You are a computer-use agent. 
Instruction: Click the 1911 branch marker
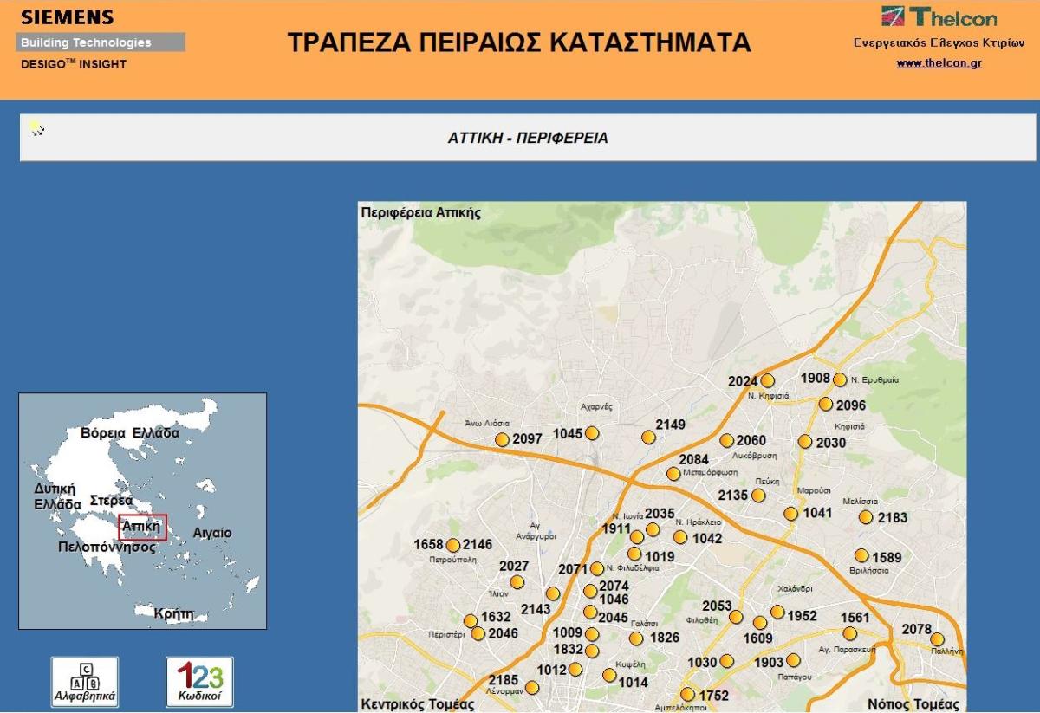point(637,536)
